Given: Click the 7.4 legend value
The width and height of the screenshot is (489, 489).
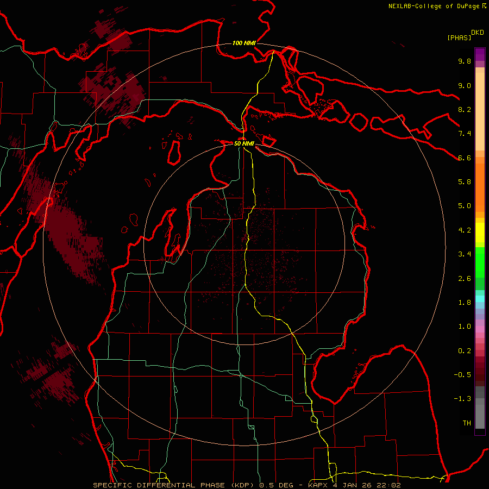Looking at the screenshot, I should click(465, 134).
